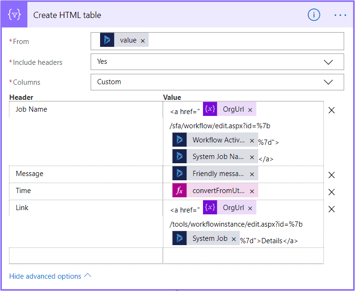This screenshot has height=291, width=355.
Task: Click the Dynamics icon on value token
Action: pyautogui.click(x=107, y=40)
